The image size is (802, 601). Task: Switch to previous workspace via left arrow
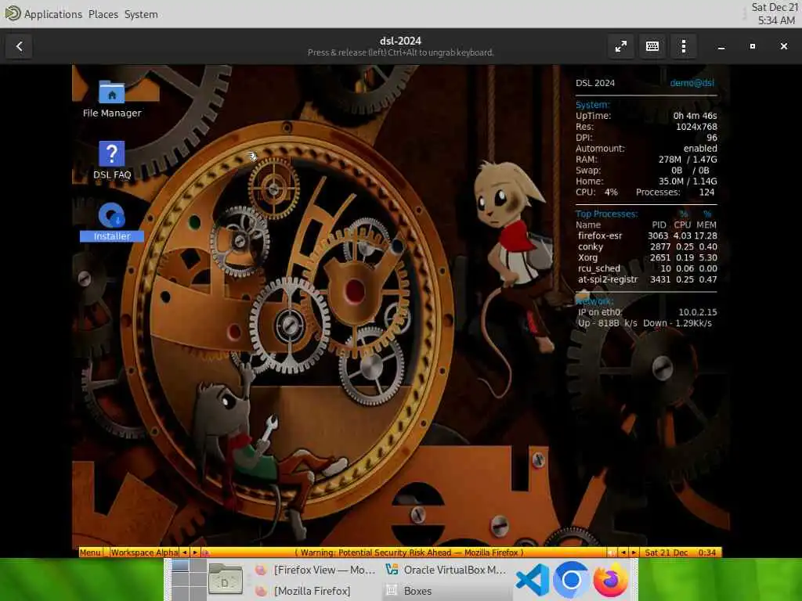185,552
